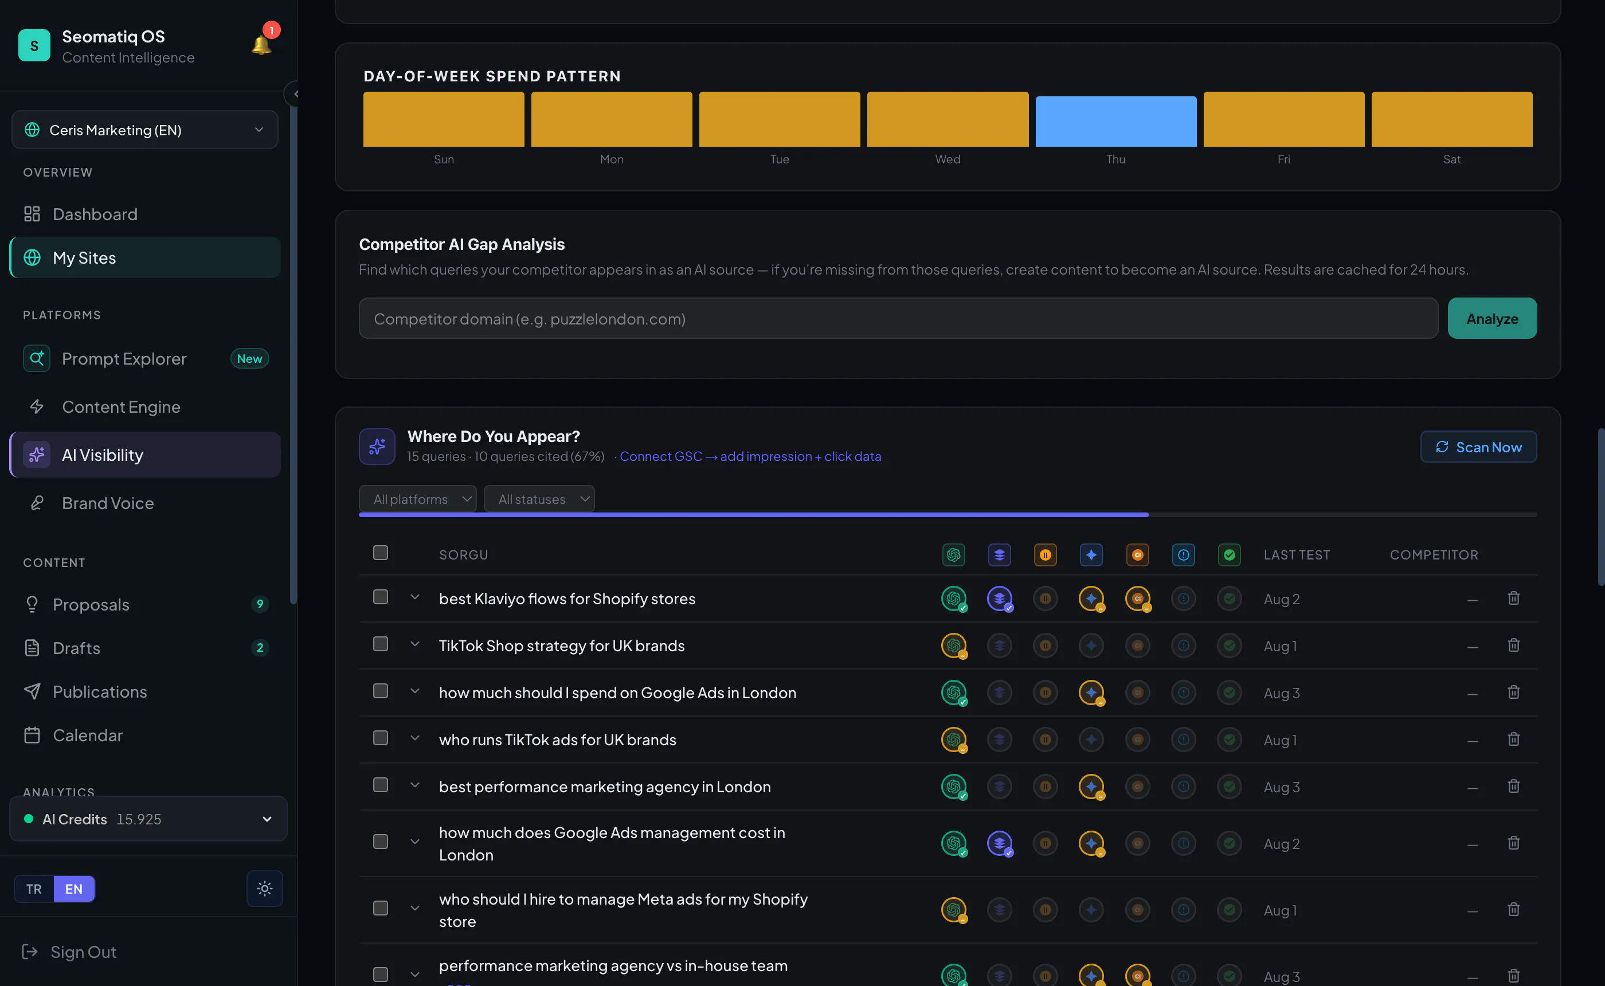Click the green checkmark header icon
Screen dimensions: 1605x986
point(1230,555)
